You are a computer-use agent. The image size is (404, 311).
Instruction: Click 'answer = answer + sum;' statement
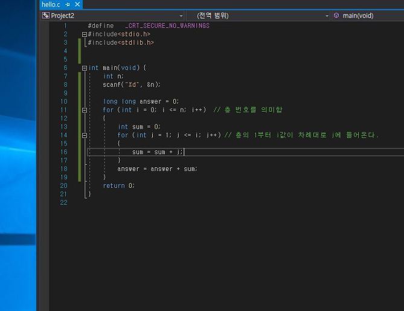pos(157,168)
